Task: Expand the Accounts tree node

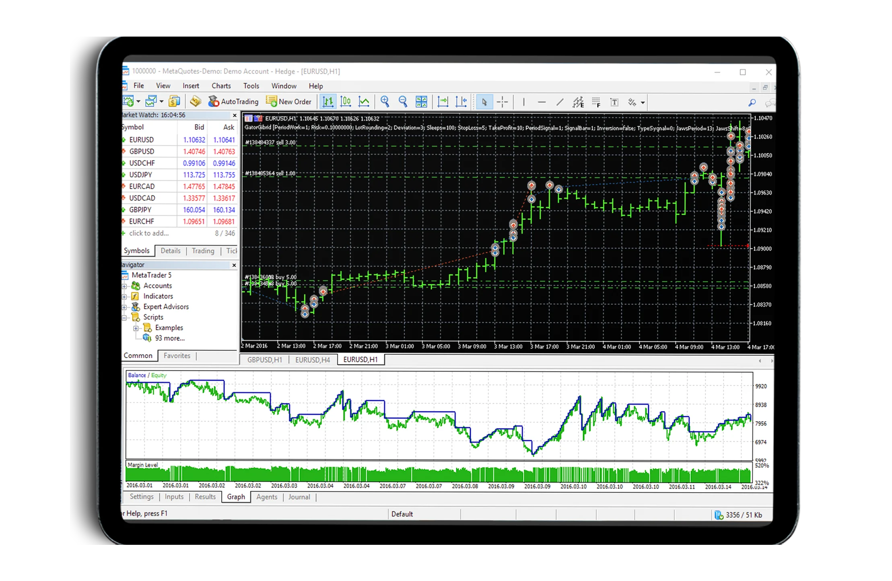Action: (125, 286)
